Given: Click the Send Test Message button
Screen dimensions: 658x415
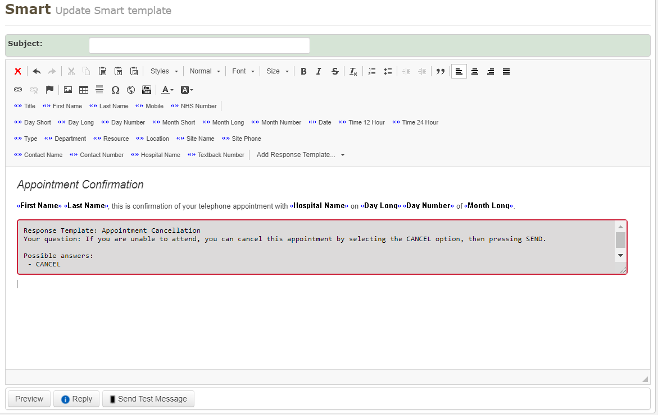Looking at the screenshot, I should click(x=148, y=399).
